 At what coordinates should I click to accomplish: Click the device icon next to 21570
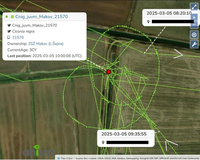(9, 37)
